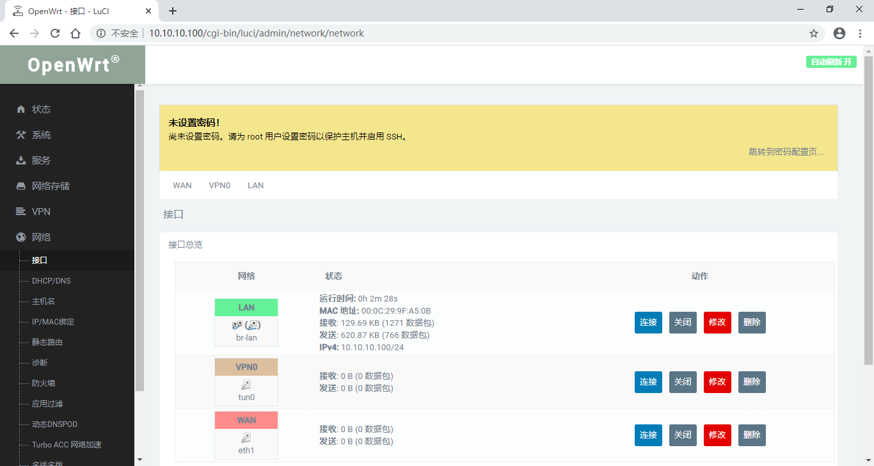Open Chrome three-dot menu

(x=860, y=33)
